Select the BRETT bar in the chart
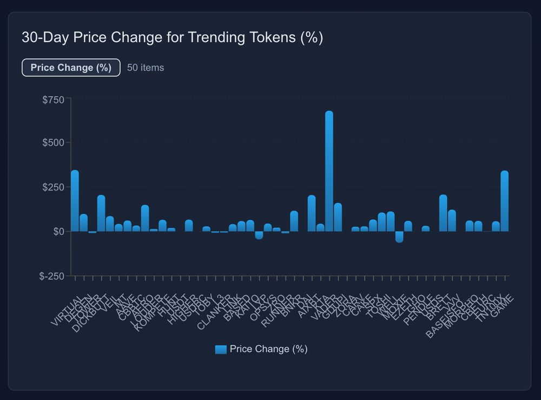The width and height of the screenshot is (541, 400). coord(443,213)
